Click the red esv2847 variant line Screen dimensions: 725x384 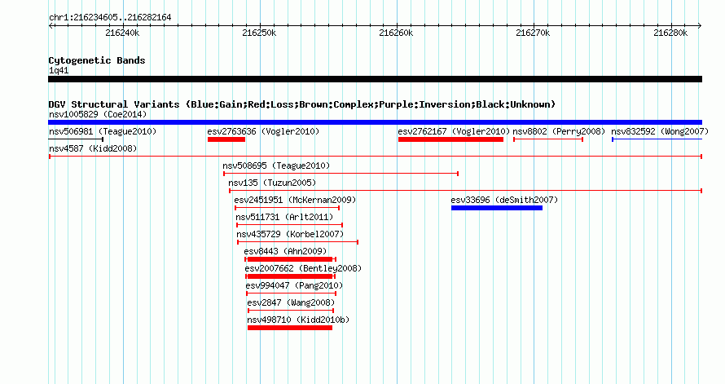click(291, 311)
